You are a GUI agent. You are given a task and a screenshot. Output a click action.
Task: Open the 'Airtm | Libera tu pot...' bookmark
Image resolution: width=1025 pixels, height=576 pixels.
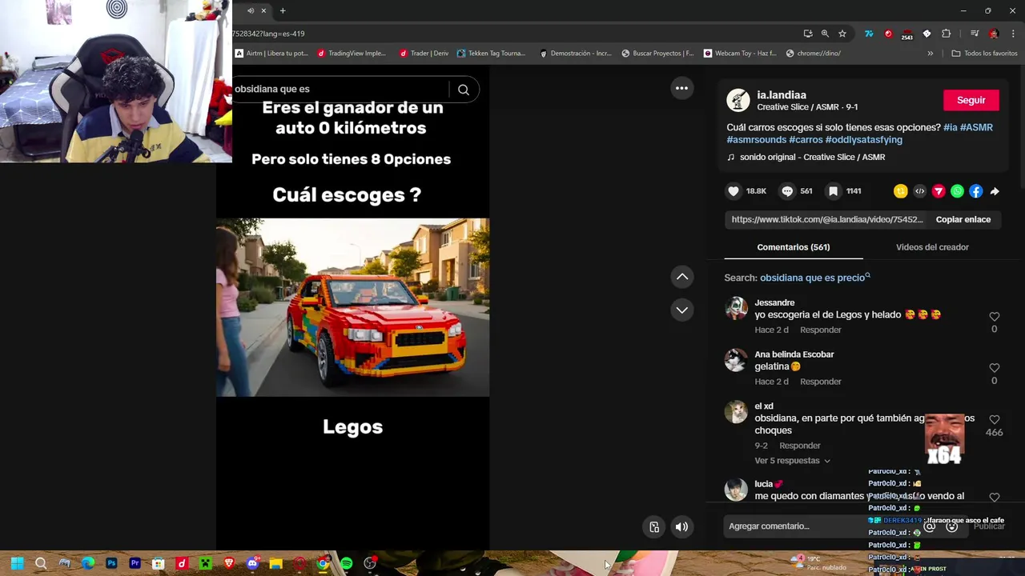pyautogui.click(x=271, y=54)
